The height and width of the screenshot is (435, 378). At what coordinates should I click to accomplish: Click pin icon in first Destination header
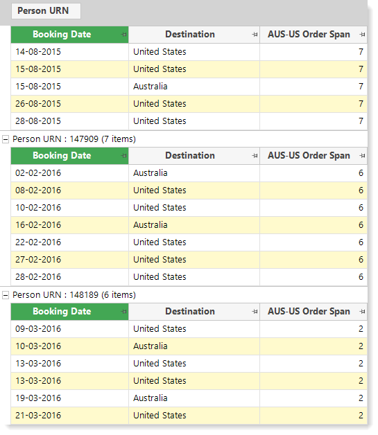tap(255, 35)
